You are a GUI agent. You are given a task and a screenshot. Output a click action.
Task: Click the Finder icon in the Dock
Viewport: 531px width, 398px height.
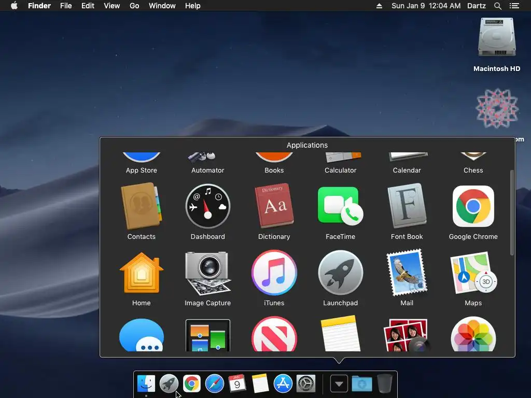tap(146, 383)
